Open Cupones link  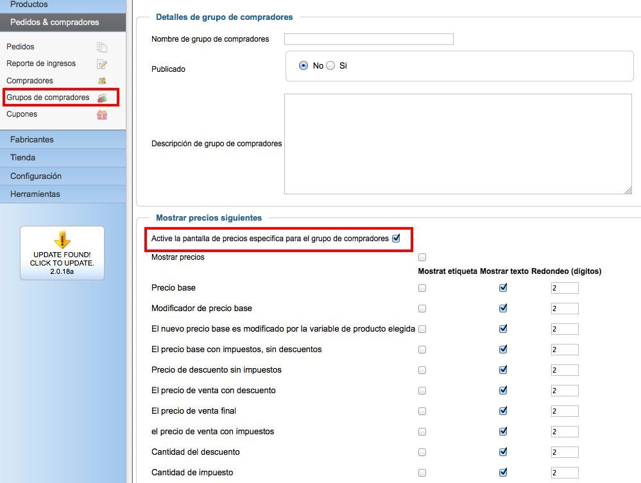[x=22, y=114]
